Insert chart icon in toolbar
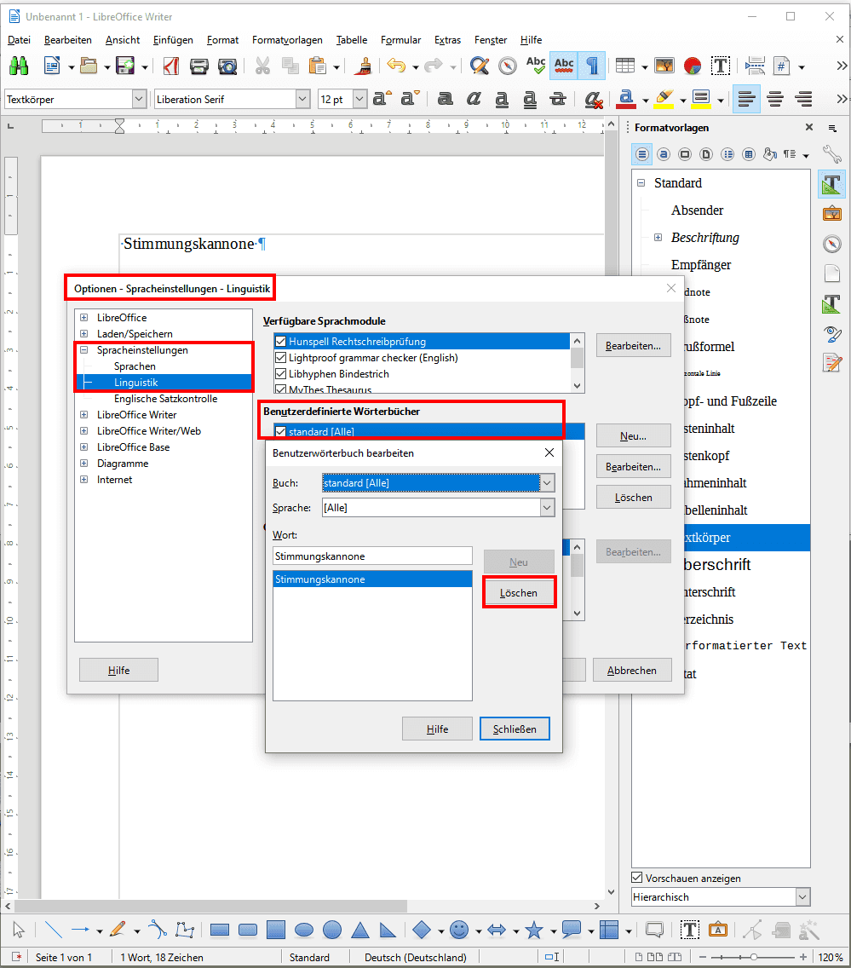This screenshot has width=851, height=968. 693,66
